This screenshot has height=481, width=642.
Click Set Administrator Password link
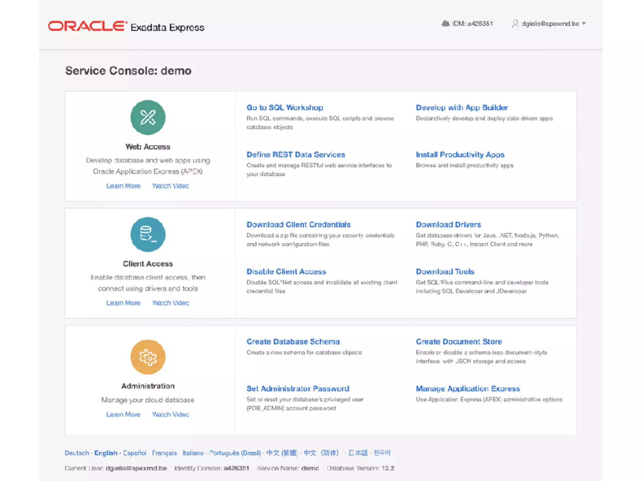coord(297,389)
